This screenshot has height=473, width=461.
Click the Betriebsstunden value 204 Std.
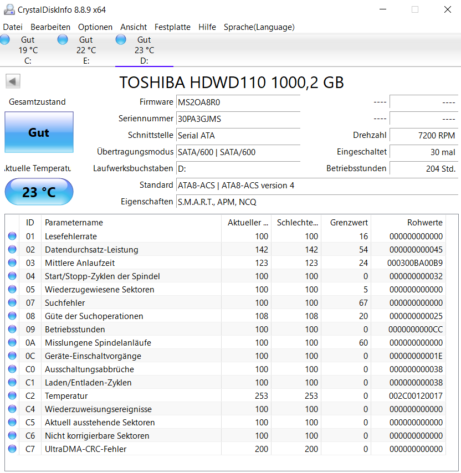click(x=424, y=168)
